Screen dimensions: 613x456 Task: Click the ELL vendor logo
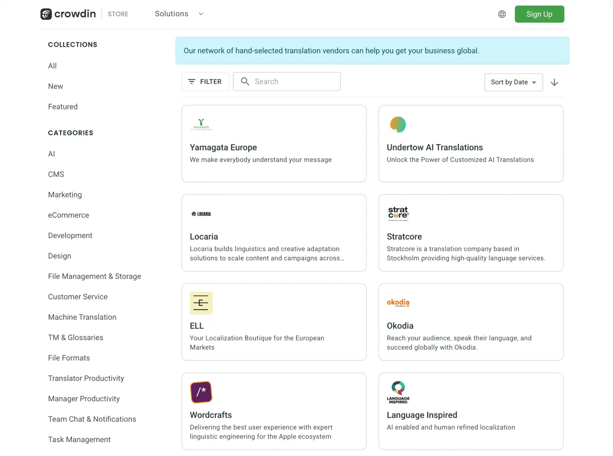pyautogui.click(x=201, y=303)
